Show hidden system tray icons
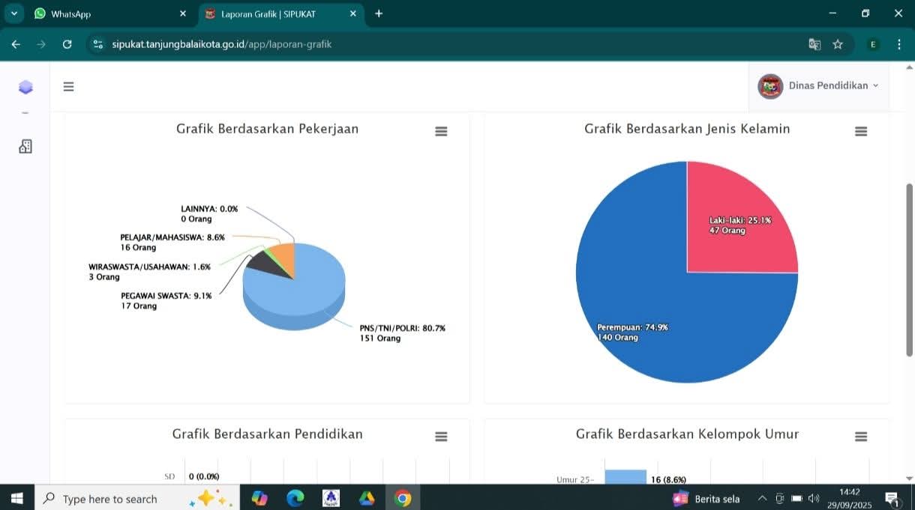Viewport: 915px width, 510px height. (762, 499)
